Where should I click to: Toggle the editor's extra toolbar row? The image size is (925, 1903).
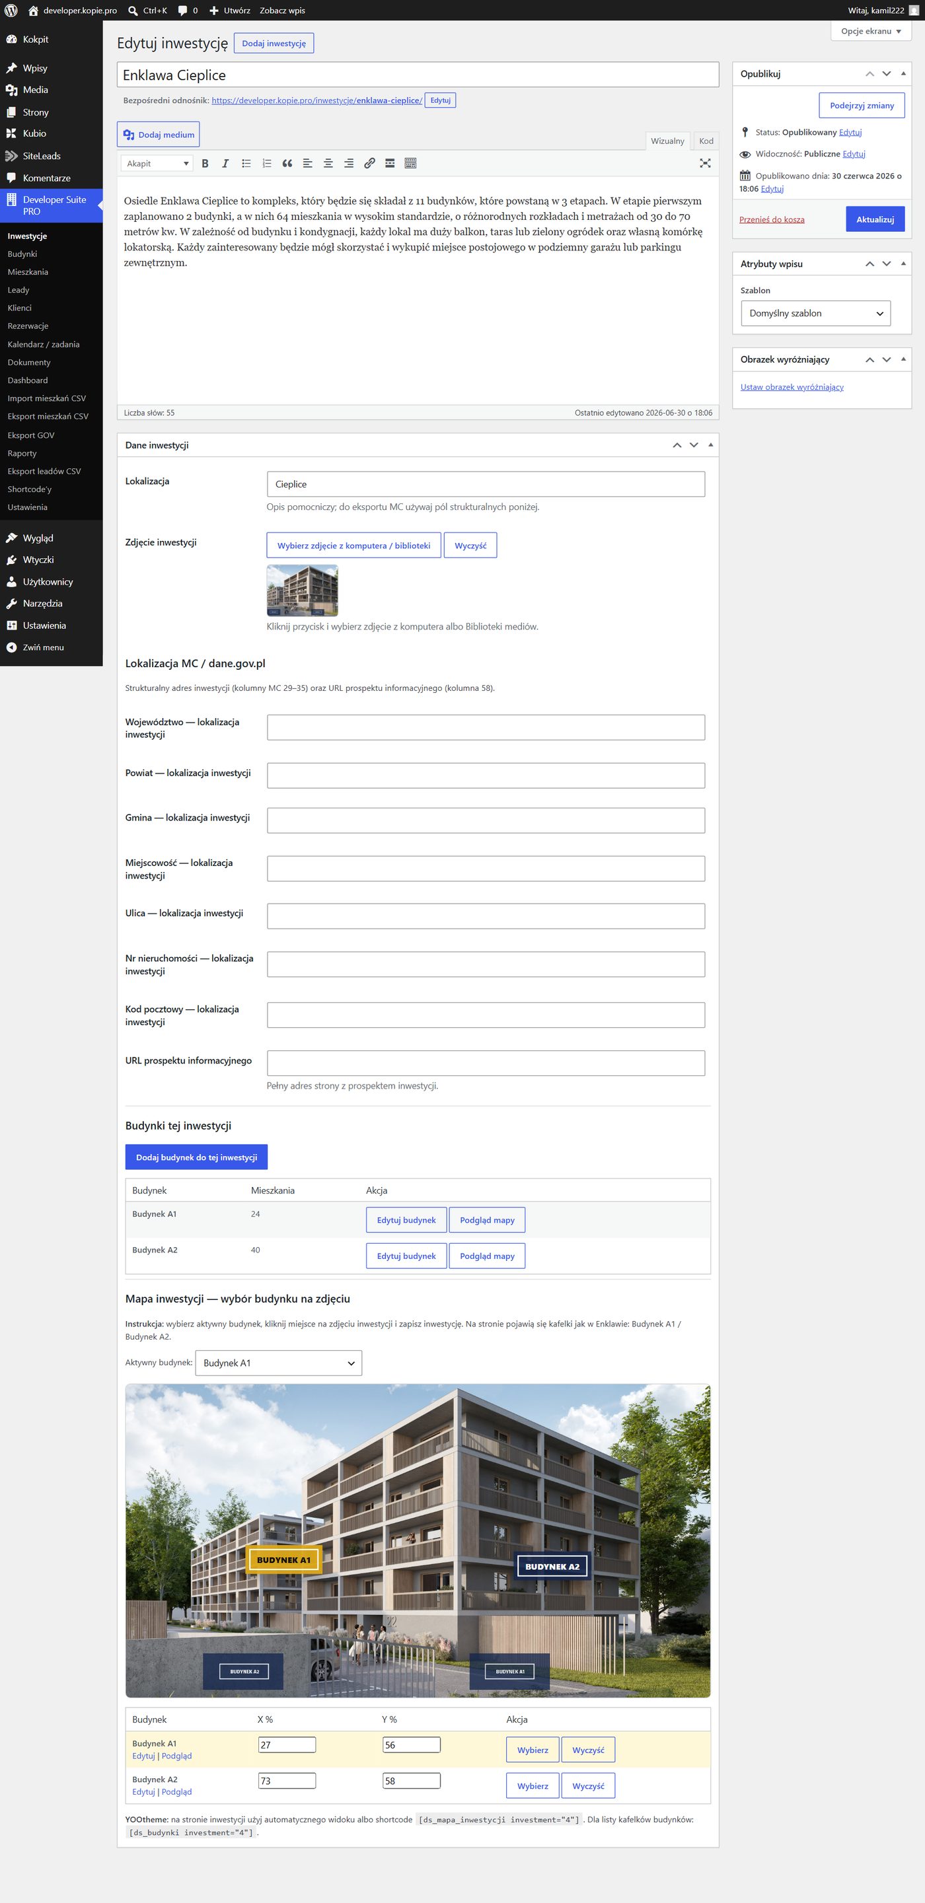[x=411, y=163]
